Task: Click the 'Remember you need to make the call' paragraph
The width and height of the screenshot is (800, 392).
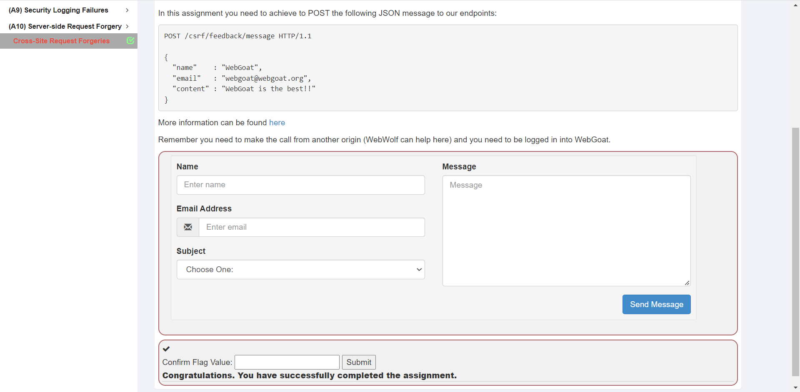Action: (384, 140)
